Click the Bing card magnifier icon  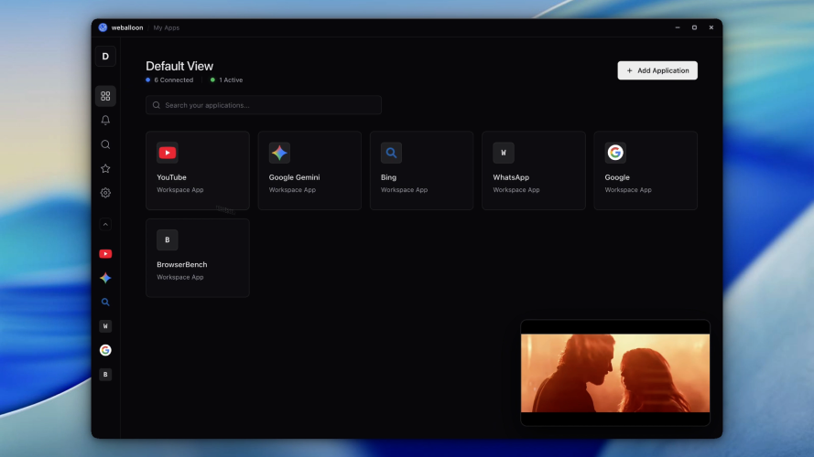[x=391, y=153]
